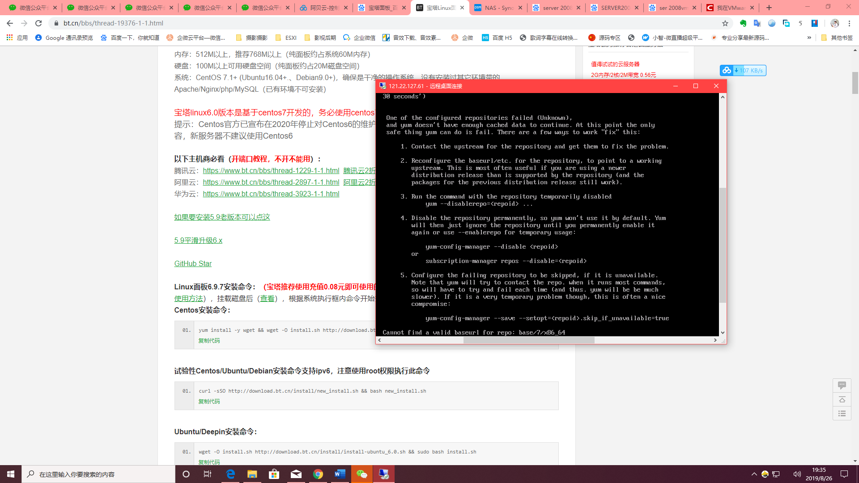Switch to the 我在VMware tab
Screen dimensions: 859x483
[x=731, y=8]
